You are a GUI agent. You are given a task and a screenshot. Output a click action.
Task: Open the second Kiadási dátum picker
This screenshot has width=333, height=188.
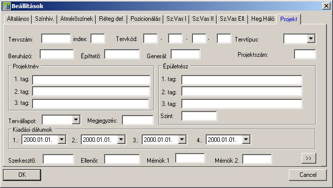[121, 140]
